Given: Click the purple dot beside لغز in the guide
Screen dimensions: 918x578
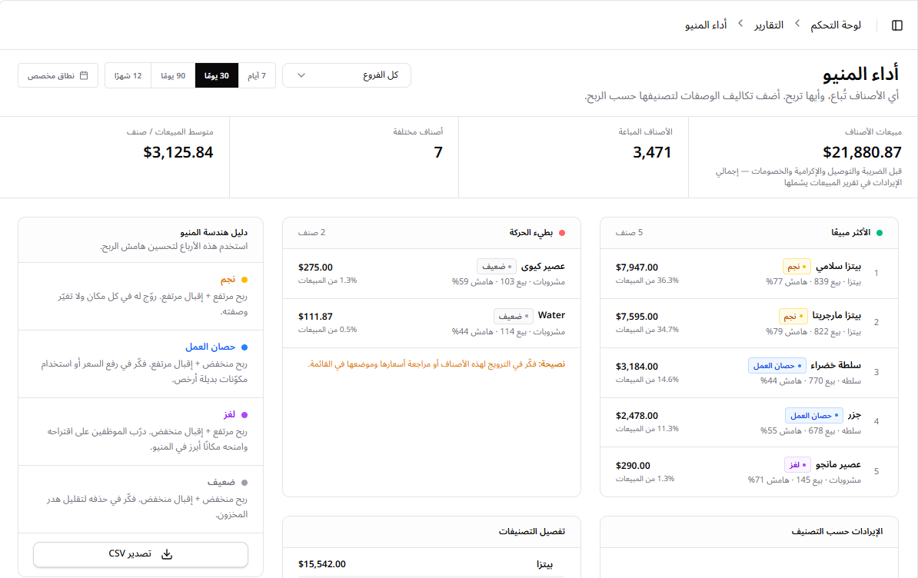Looking at the screenshot, I should (x=244, y=415).
